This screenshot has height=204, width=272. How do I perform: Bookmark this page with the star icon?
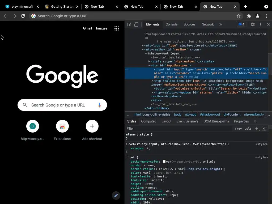click(x=238, y=16)
